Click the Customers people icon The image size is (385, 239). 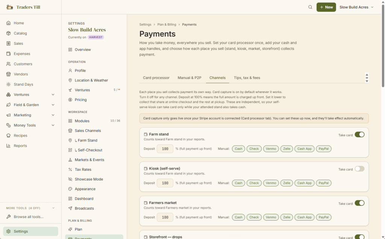point(8,64)
